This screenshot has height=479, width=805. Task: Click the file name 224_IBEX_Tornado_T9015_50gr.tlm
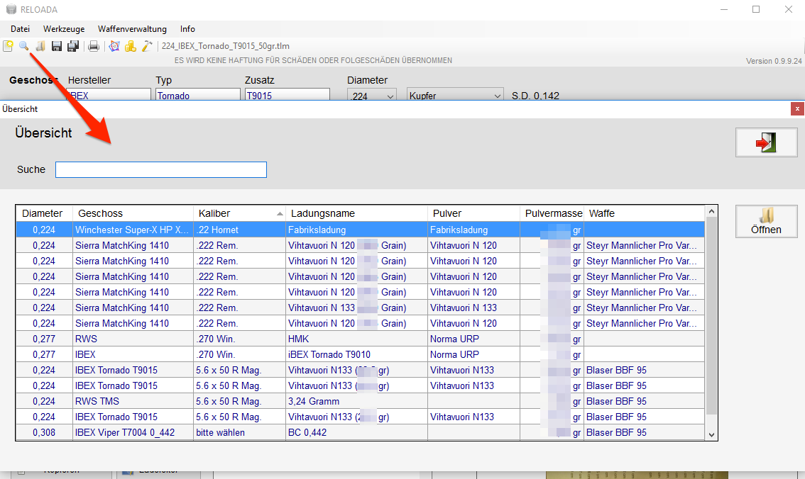(225, 46)
